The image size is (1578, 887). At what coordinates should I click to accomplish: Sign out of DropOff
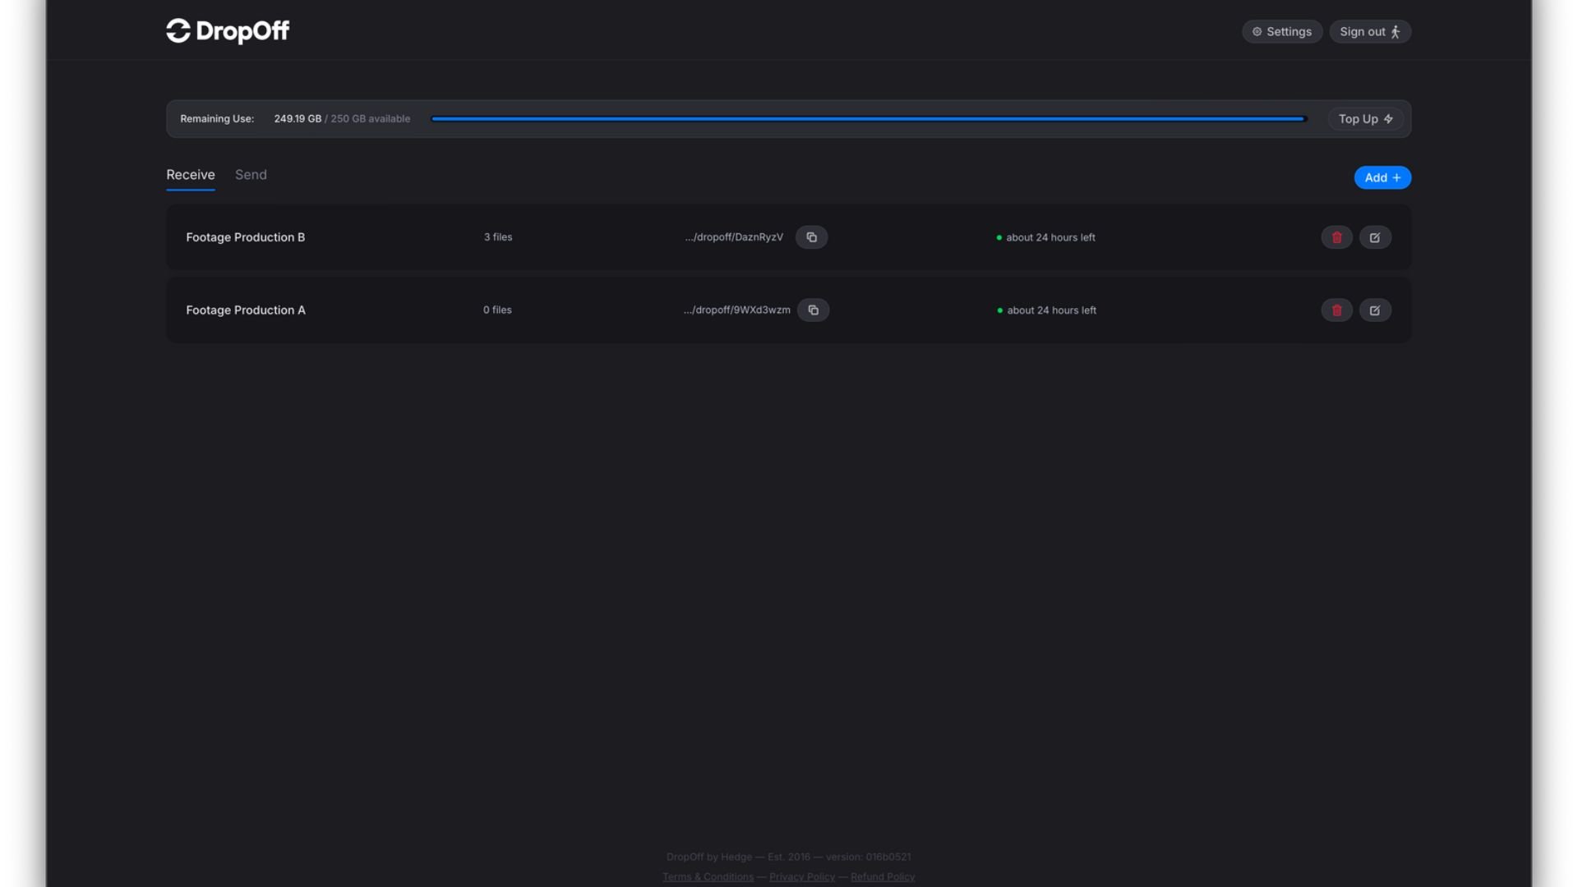click(x=1369, y=31)
